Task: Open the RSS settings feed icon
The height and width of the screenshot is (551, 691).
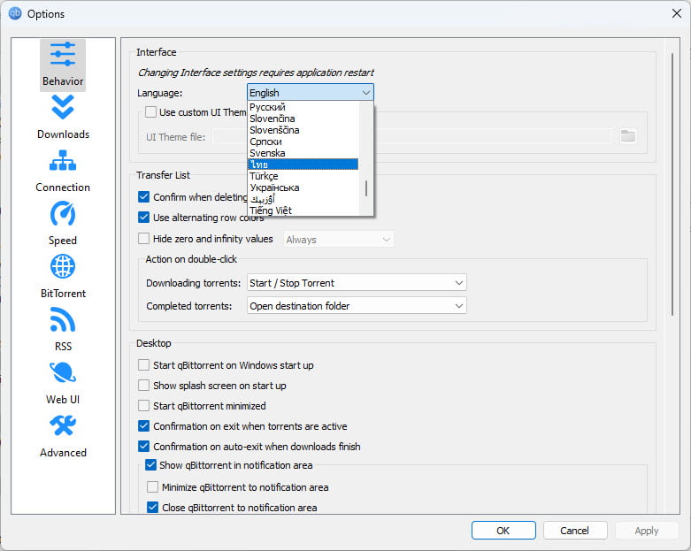Action: 63,319
